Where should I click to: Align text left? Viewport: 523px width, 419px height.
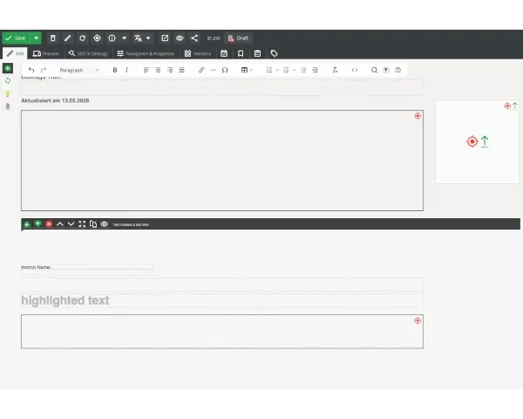tap(146, 70)
